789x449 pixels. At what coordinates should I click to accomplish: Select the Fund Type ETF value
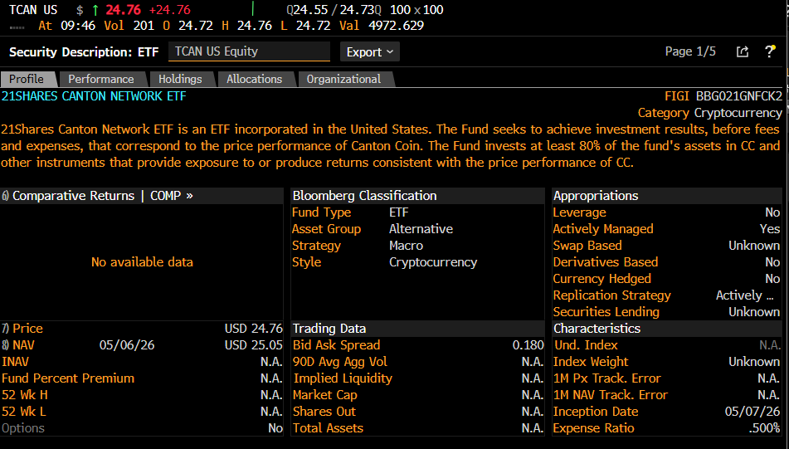[398, 212]
